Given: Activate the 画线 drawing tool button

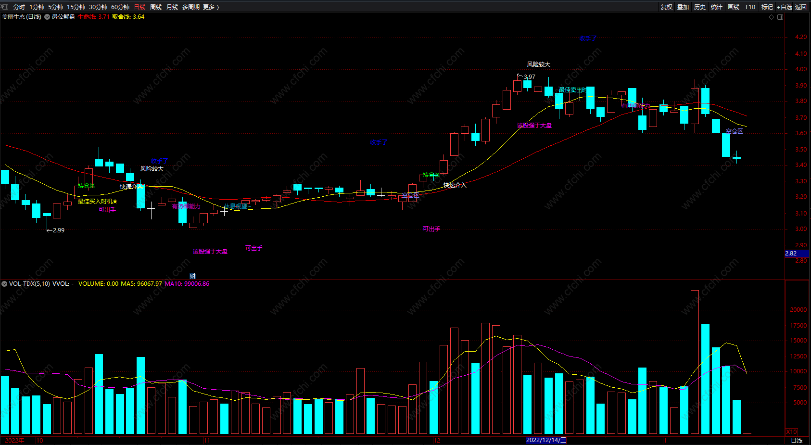Looking at the screenshot, I should pyautogui.click(x=734, y=7).
